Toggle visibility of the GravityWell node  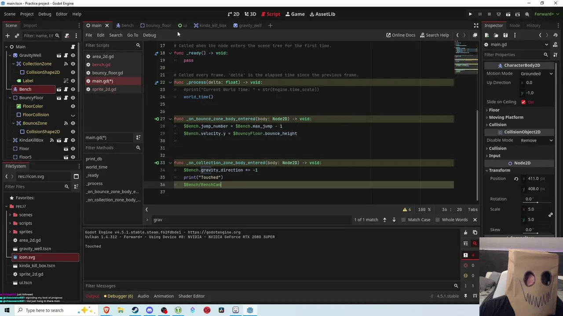(x=73, y=55)
